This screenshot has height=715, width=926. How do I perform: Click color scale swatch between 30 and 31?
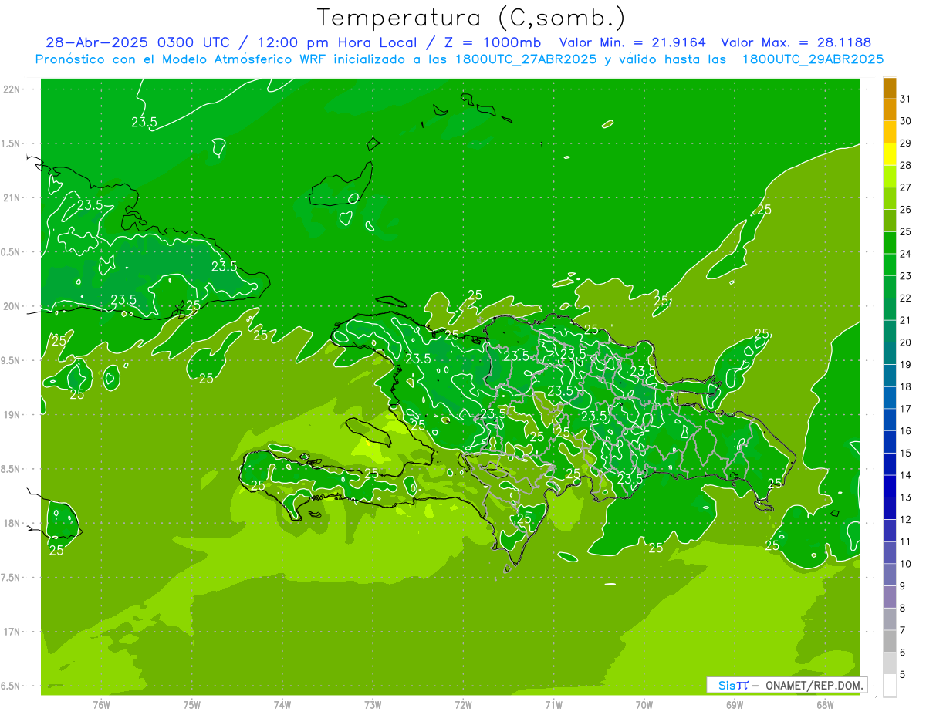tap(890, 110)
